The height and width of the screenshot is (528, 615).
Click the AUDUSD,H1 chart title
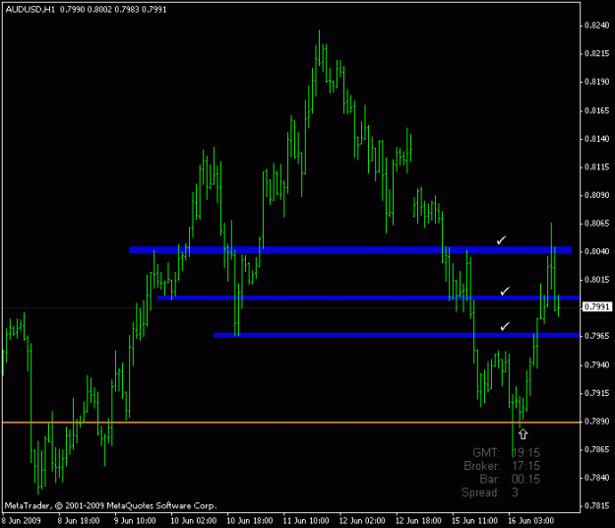coord(31,10)
